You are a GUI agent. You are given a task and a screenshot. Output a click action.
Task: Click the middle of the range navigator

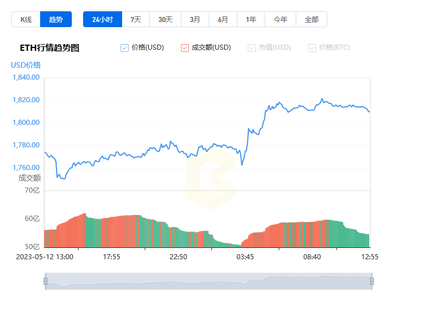click(209, 281)
